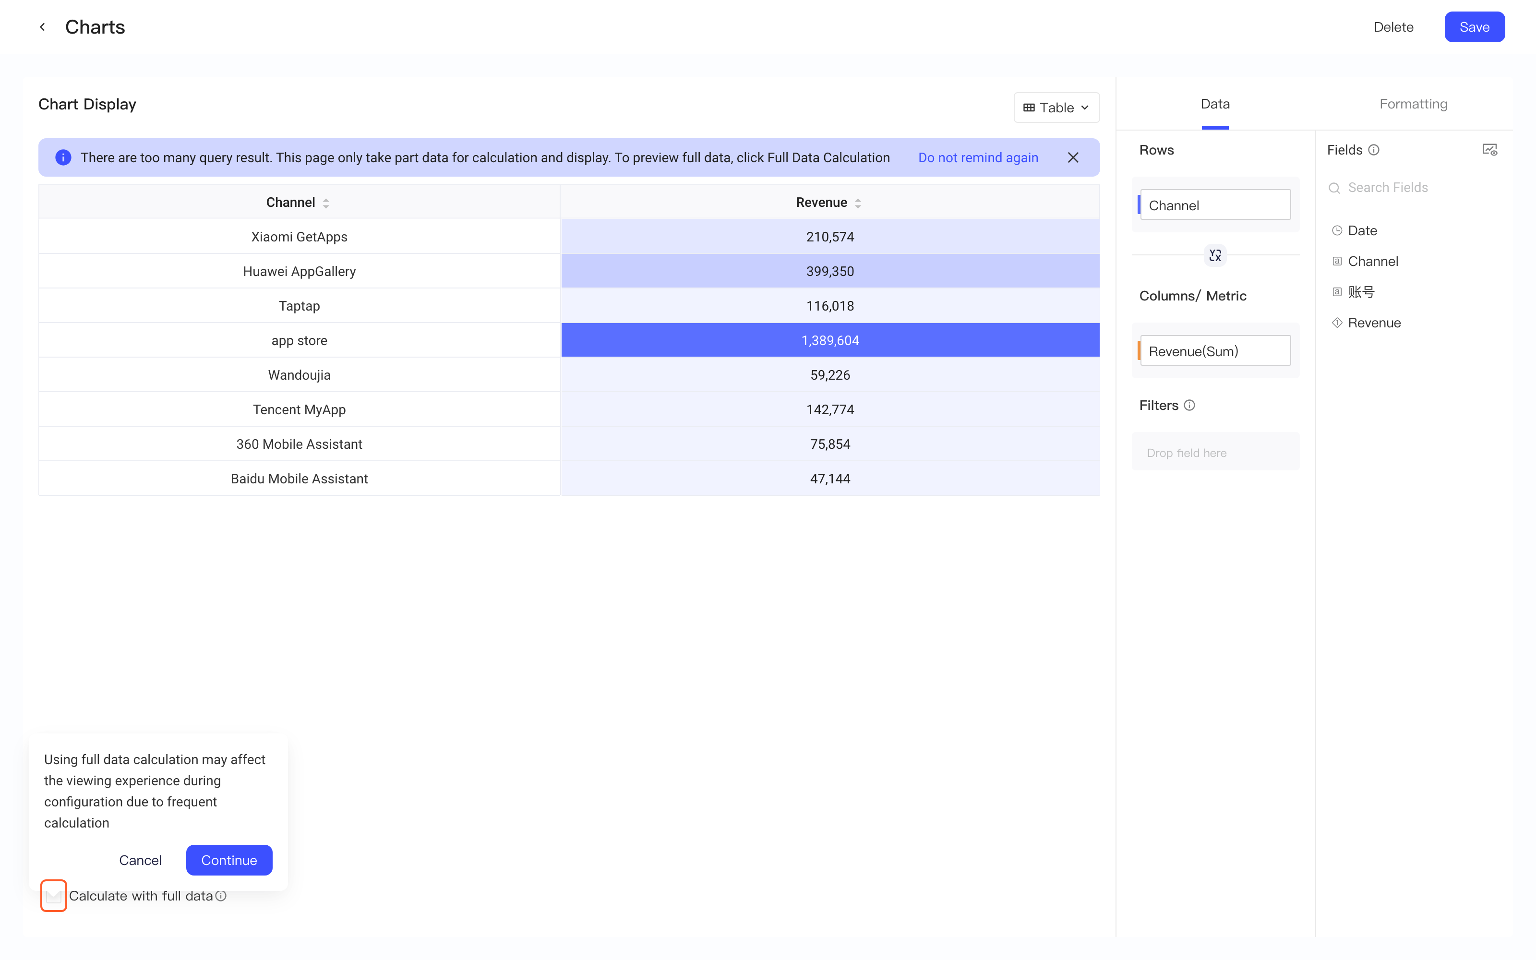1536x960 pixels.
Task: Click the Huawei AppGallery row label
Action: pyautogui.click(x=299, y=271)
